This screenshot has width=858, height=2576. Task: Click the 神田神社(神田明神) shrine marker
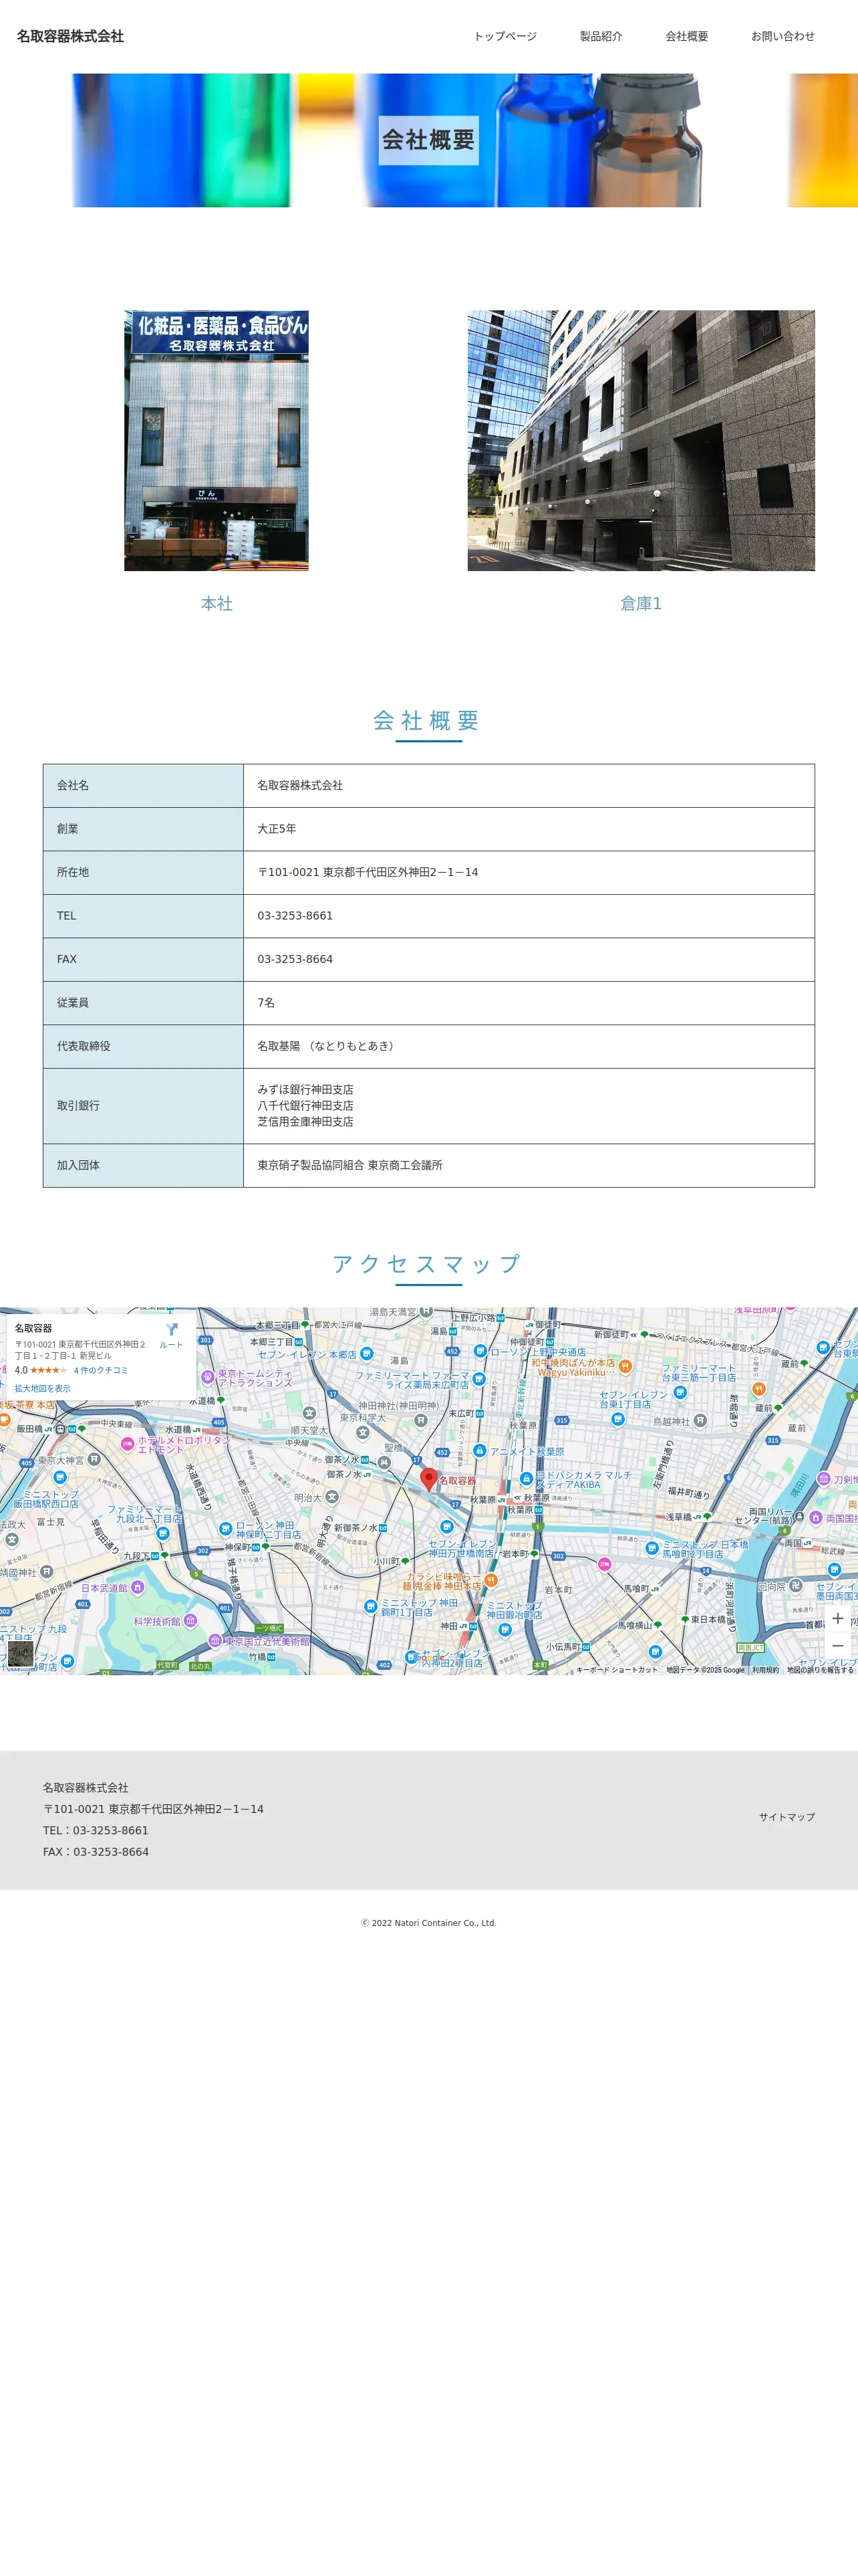point(420,1420)
